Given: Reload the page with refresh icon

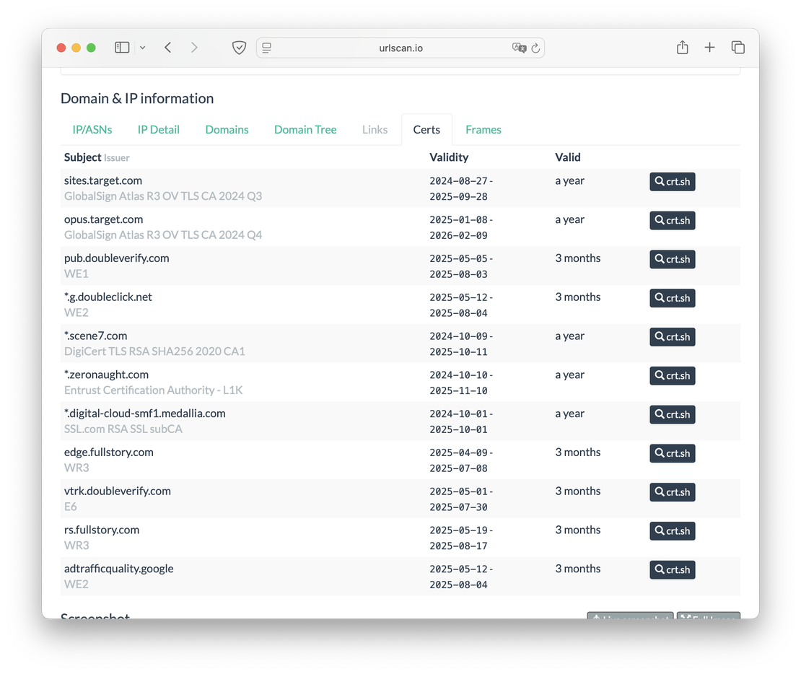Looking at the screenshot, I should coord(535,48).
